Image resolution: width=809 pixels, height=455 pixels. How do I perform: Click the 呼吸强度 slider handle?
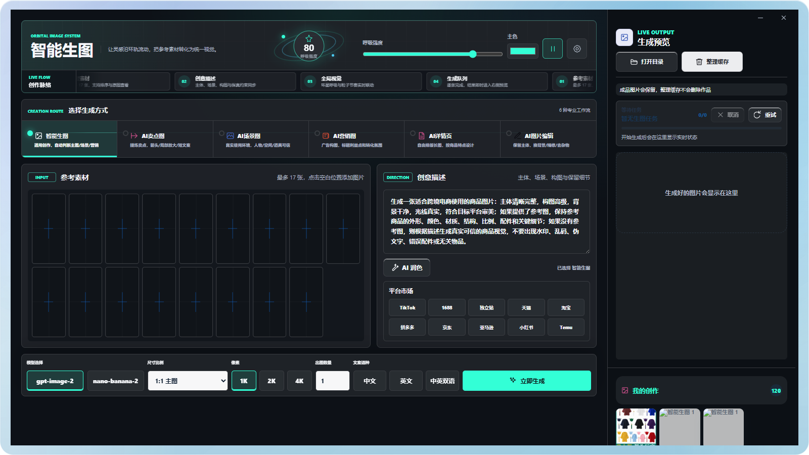click(473, 54)
